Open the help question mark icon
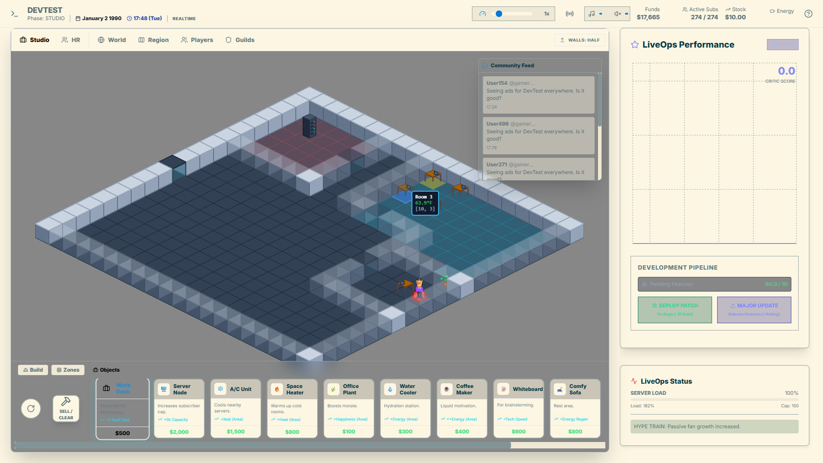This screenshot has width=823, height=463. [808, 14]
